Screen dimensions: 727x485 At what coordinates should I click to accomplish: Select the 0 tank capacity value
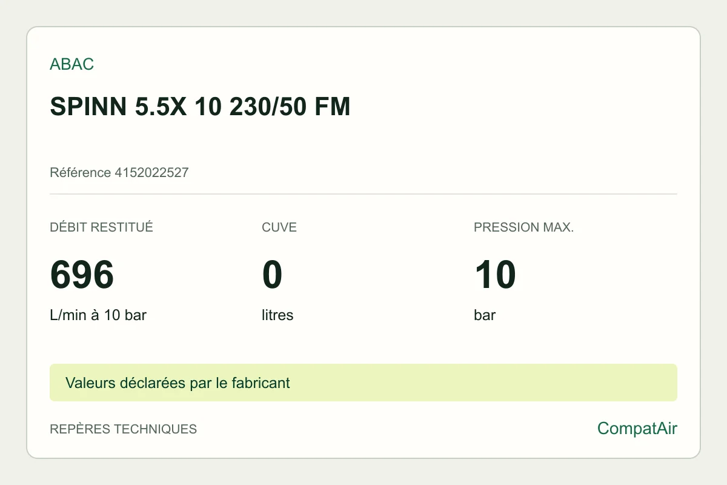[272, 275]
